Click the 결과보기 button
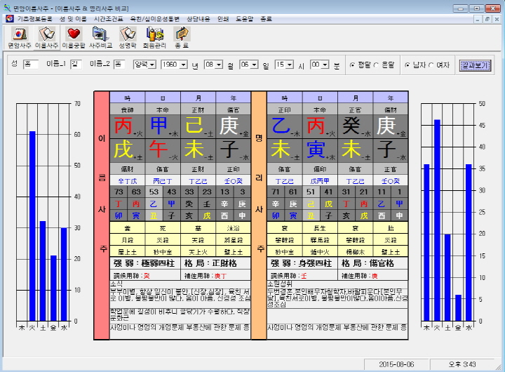The width and height of the screenshot is (505, 372). point(476,65)
